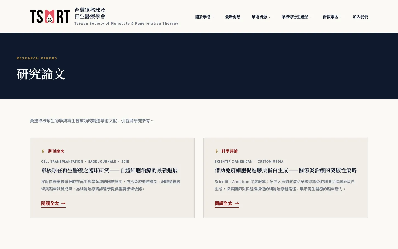Select the 期刊論文 category label

[56, 151]
